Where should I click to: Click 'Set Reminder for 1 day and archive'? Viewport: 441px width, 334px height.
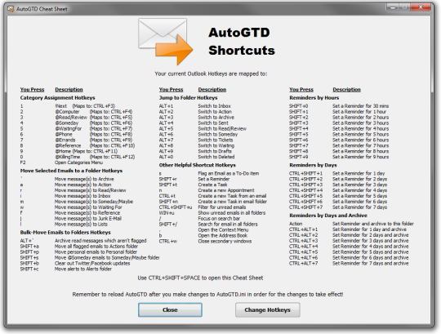[370, 229]
